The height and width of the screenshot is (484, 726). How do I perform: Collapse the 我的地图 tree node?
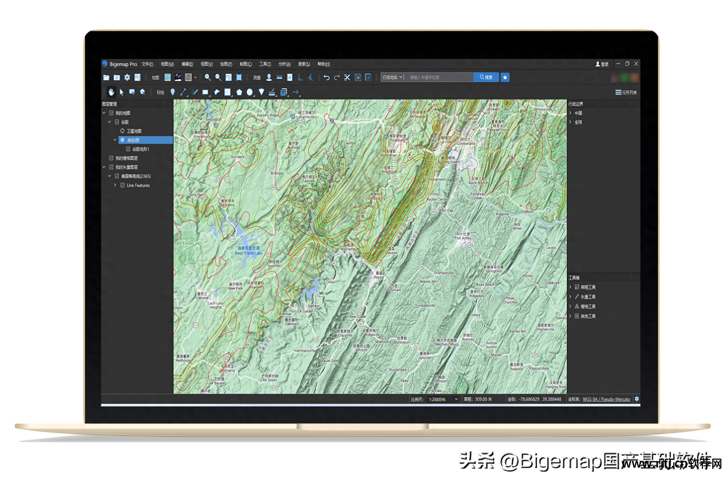(x=104, y=113)
